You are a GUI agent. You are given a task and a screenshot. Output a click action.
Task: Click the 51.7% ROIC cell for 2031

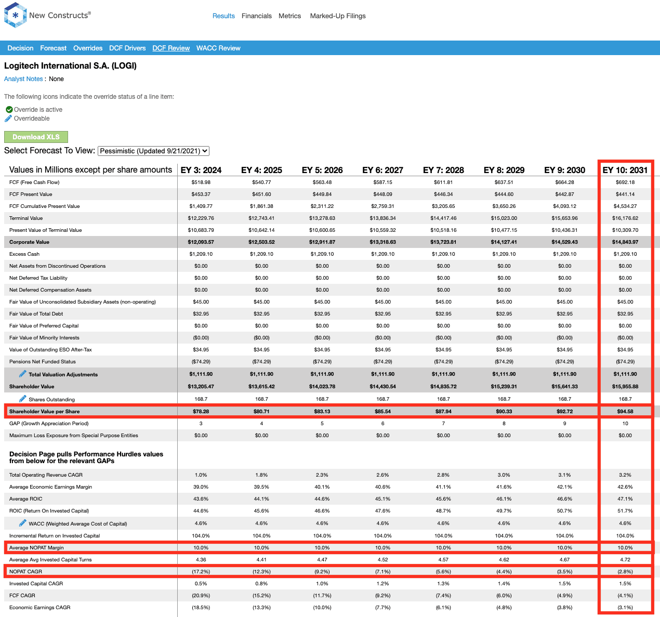(x=625, y=511)
